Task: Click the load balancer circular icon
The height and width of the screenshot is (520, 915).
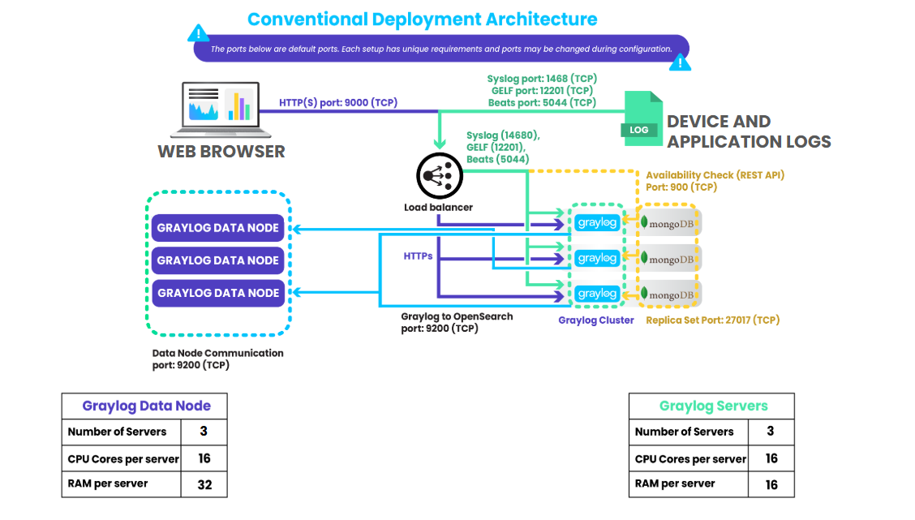Action: click(x=440, y=176)
